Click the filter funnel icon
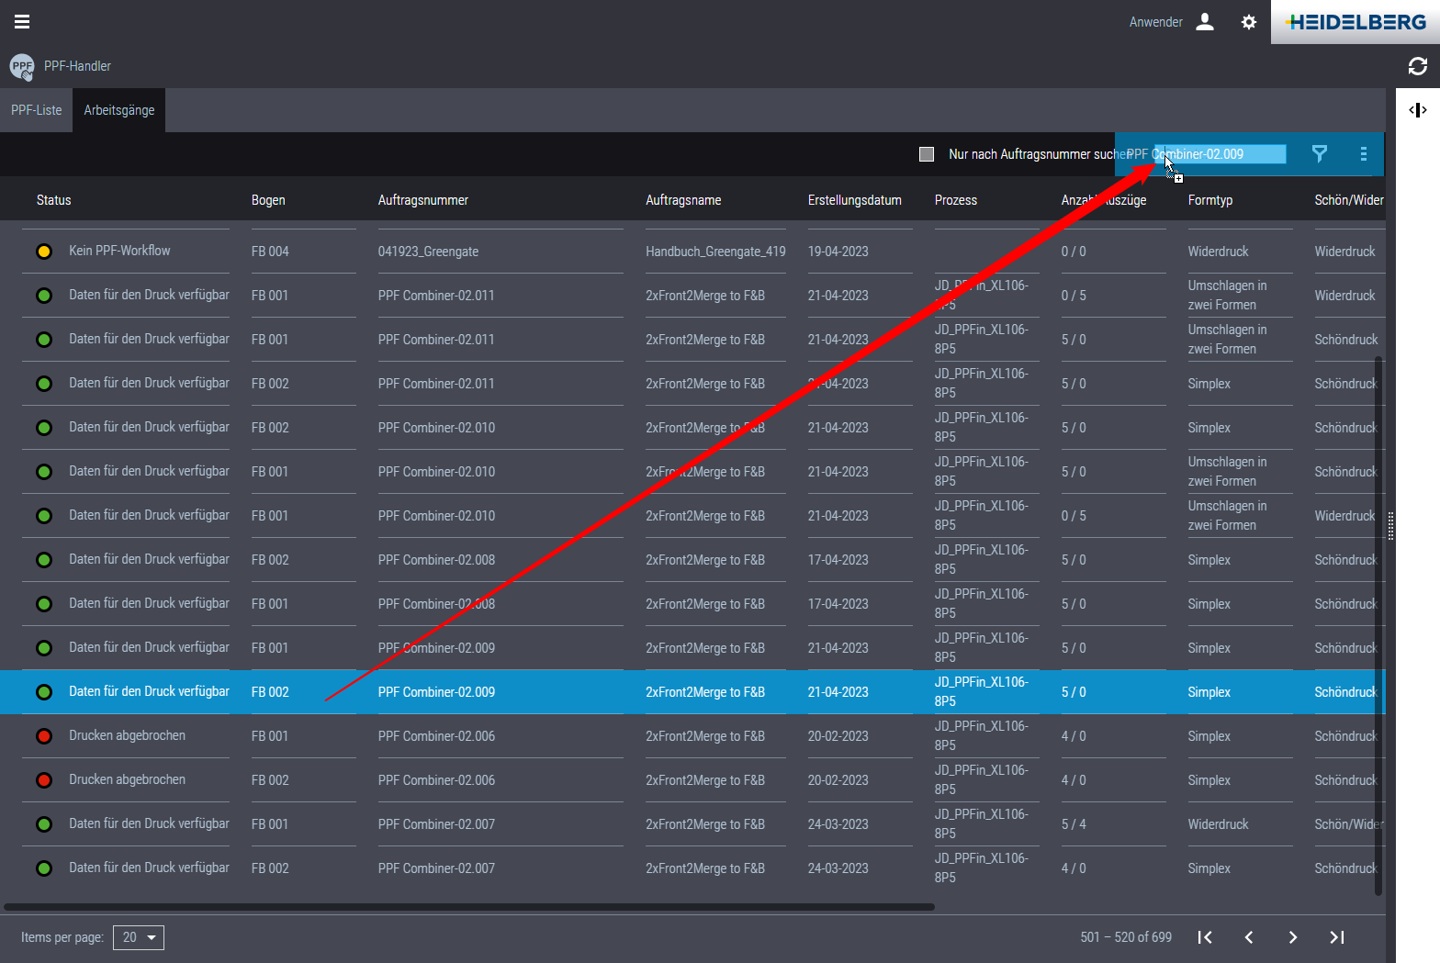The width and height of the screenshot is (1440, 963). (x=1319, y=154)
